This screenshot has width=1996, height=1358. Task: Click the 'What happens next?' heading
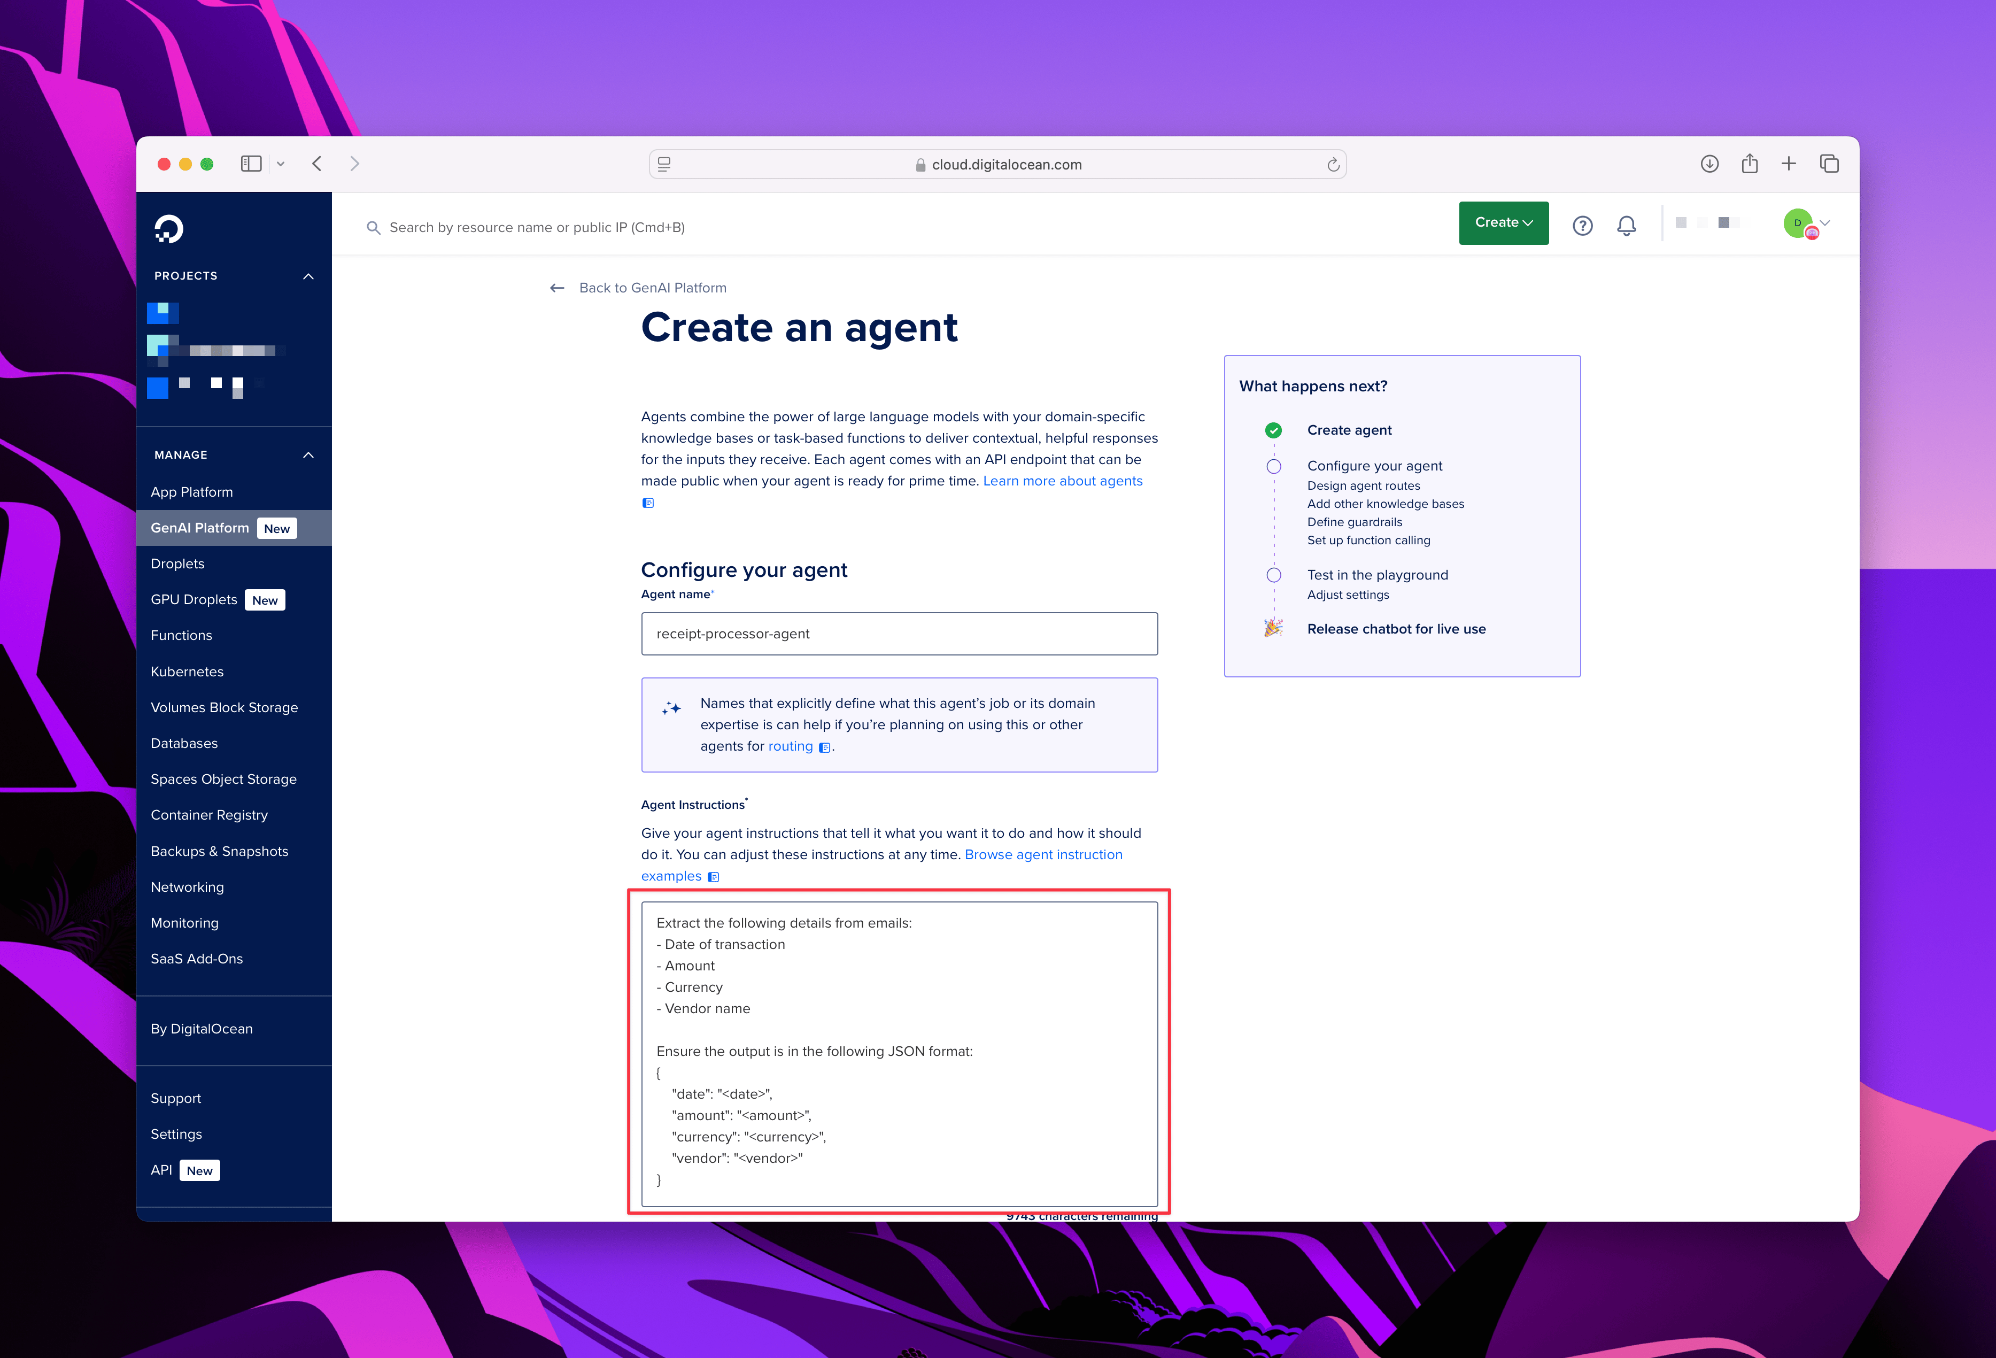tap(1312, 387)
